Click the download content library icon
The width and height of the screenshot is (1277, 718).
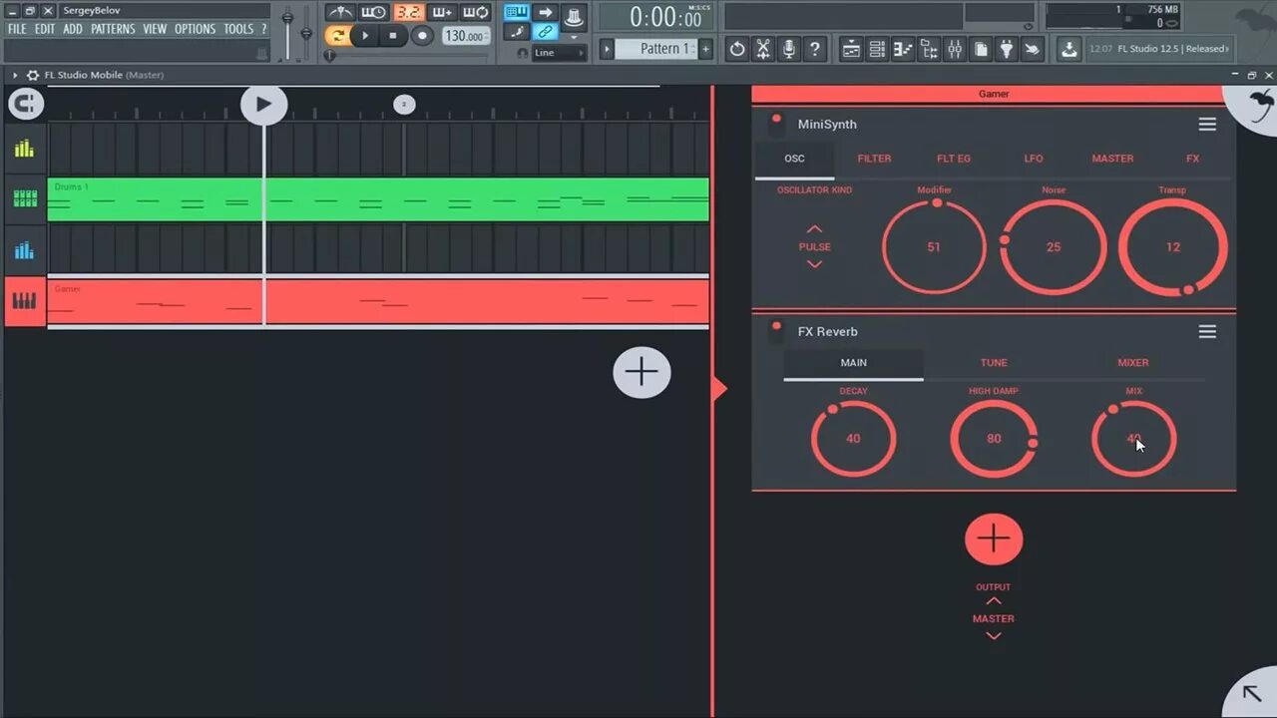pyautogui.click(x=1068, y=49)
